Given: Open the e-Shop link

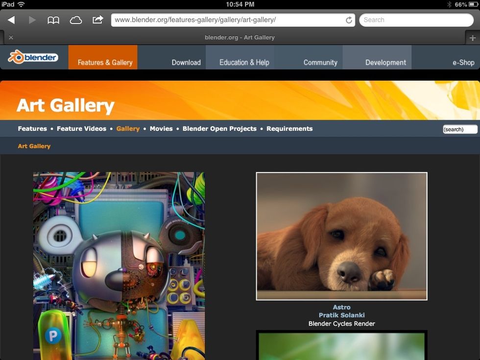Looking at the screenshot, I should coord(463,62).
